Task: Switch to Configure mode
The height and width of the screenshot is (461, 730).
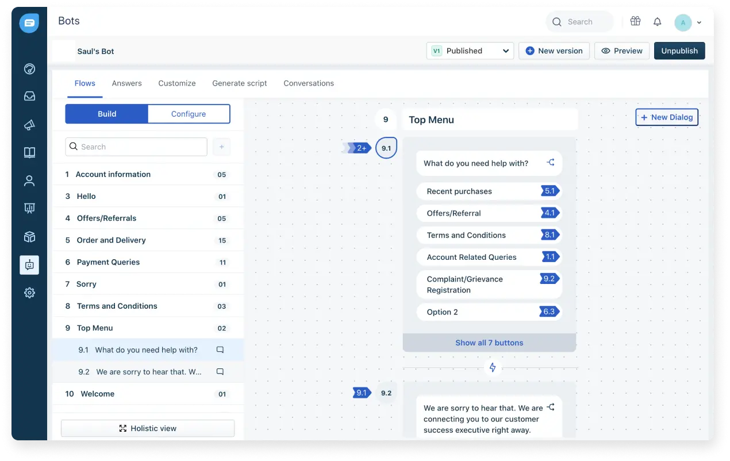Action: click(x=189, y=114)
